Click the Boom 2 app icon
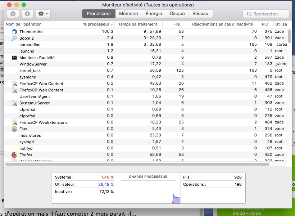 point(14,38)
